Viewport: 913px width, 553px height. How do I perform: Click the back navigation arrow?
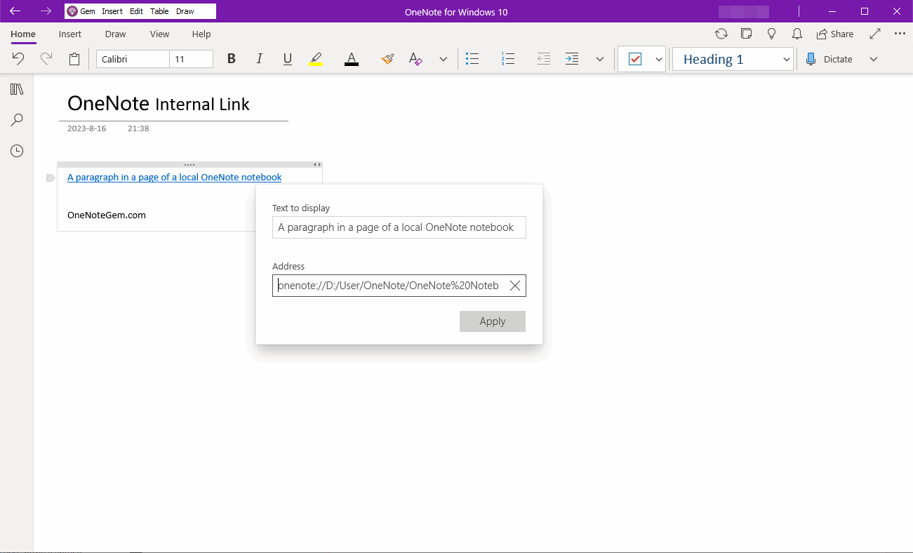tap(15, 11)
